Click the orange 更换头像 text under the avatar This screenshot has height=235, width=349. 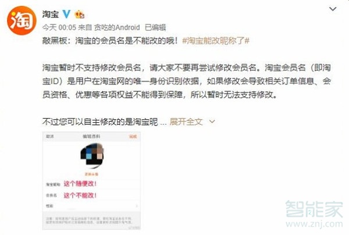(x=91, y=174)
